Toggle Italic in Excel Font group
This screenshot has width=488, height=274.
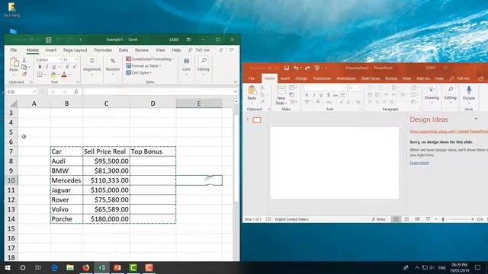coord(47,67)
